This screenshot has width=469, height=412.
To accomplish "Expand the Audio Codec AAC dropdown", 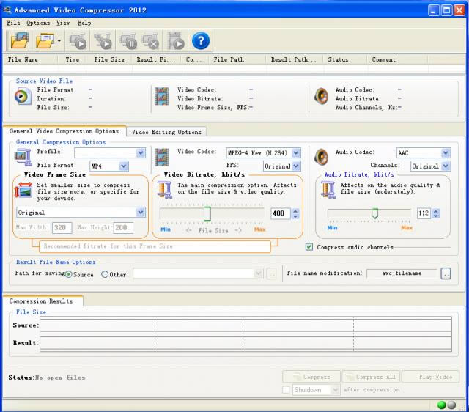I will 446,153.
